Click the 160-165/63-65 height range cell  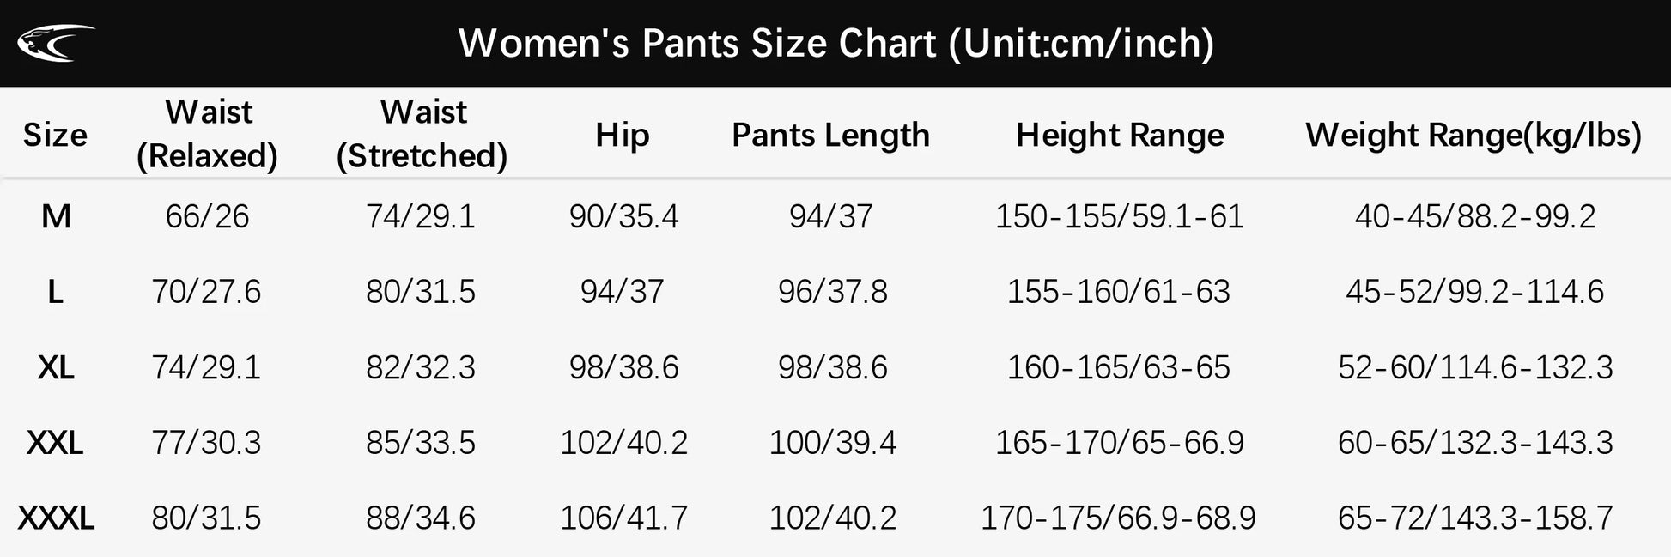[x=1118, y=367]
